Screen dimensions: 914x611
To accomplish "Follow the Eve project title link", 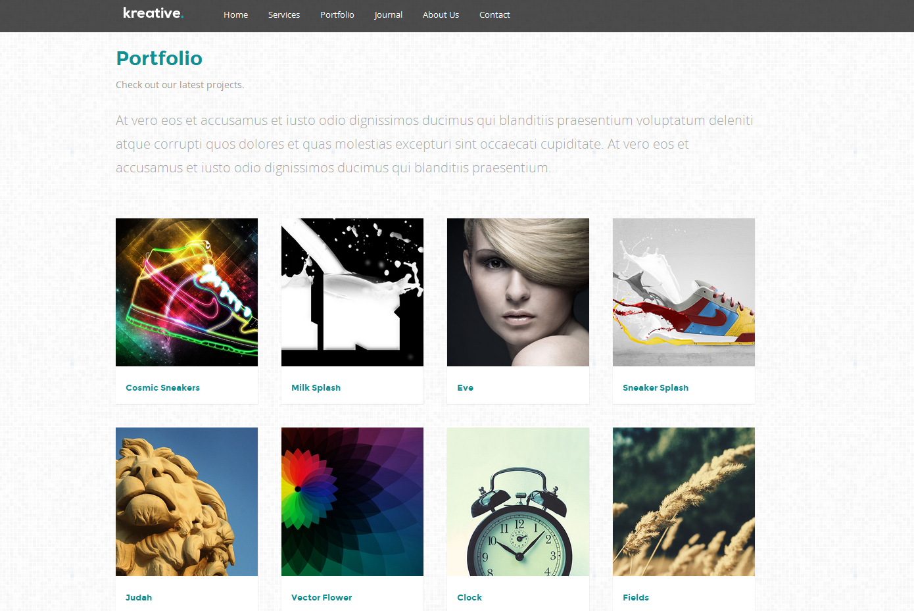I will tap(465, 387).
